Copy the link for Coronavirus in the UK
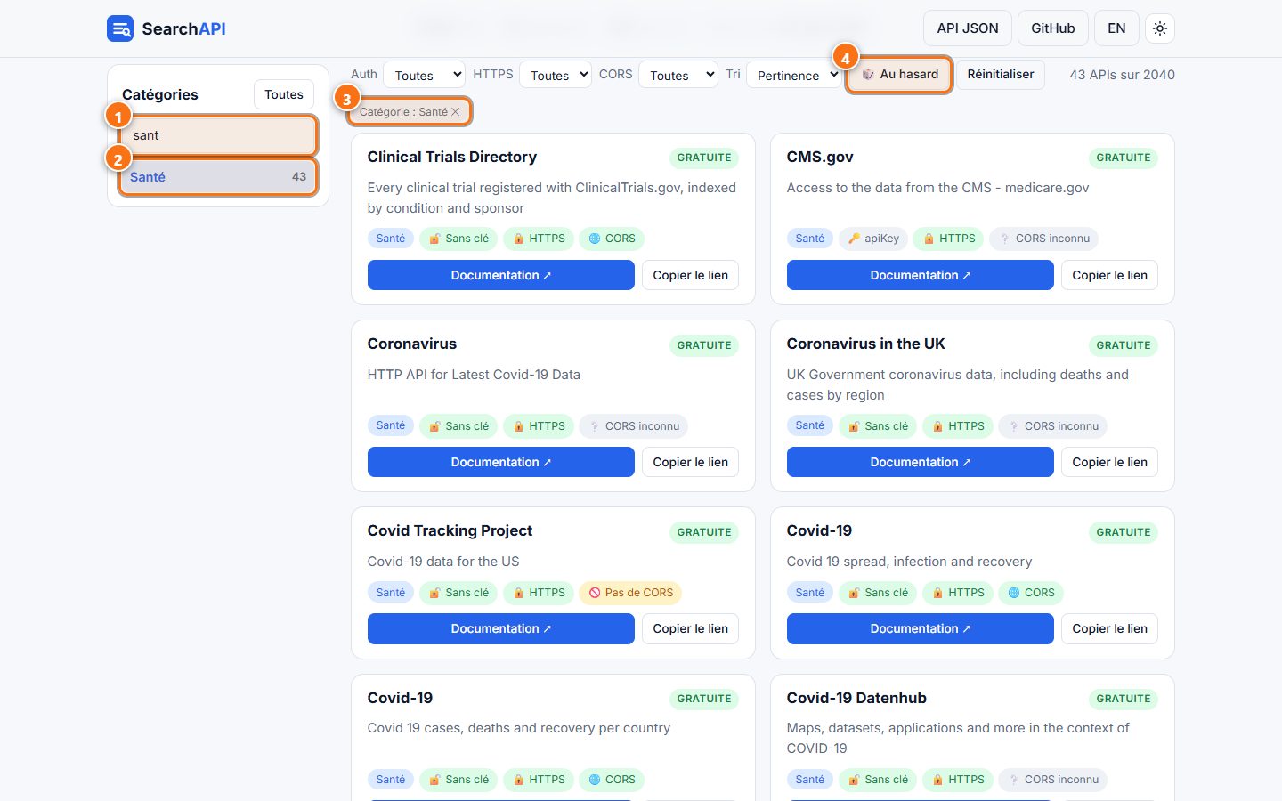This screenshot has width=1282, height=801. click(x=1109, y=462)
